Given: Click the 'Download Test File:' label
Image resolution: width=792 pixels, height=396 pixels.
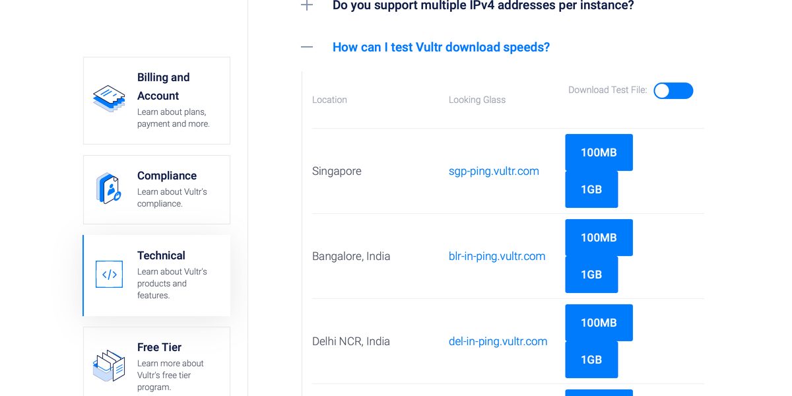Looking at the screenshot, I should point(608,90).
